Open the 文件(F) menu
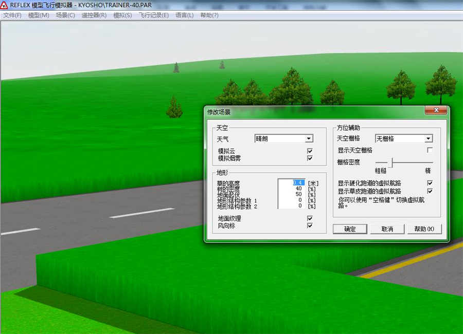 click(x=12, y=15)
